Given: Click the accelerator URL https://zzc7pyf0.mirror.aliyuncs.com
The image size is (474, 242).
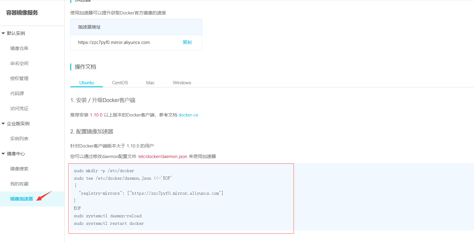Looking at the screenshot, I should pos(114,42).
